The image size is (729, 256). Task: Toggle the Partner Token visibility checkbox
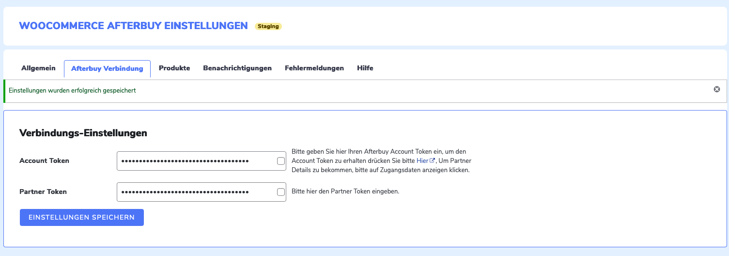click(x=281, y=192)
